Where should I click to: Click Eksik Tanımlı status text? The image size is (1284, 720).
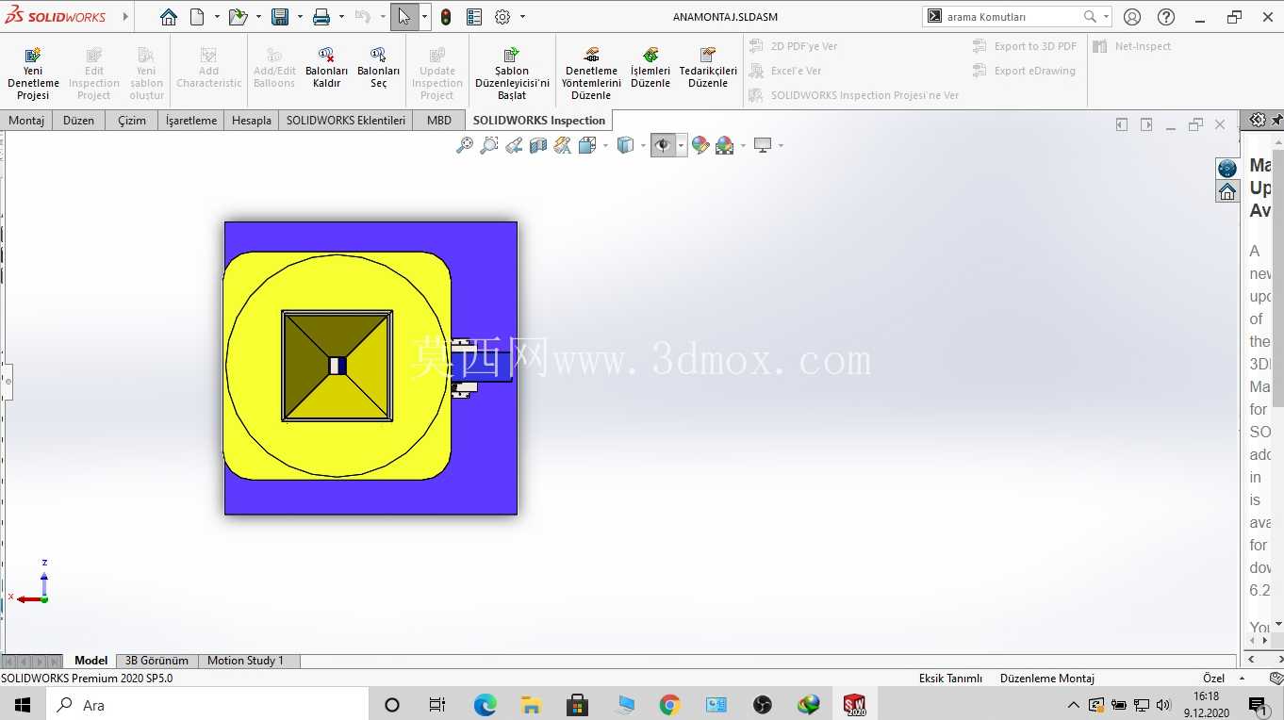(x=950, y=679)
